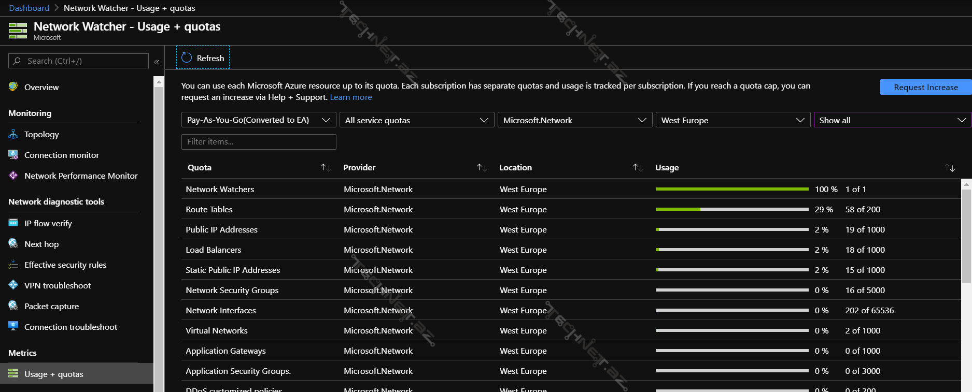Toggle sort on the Usage column
972x392 pixels.
[949, 168]
